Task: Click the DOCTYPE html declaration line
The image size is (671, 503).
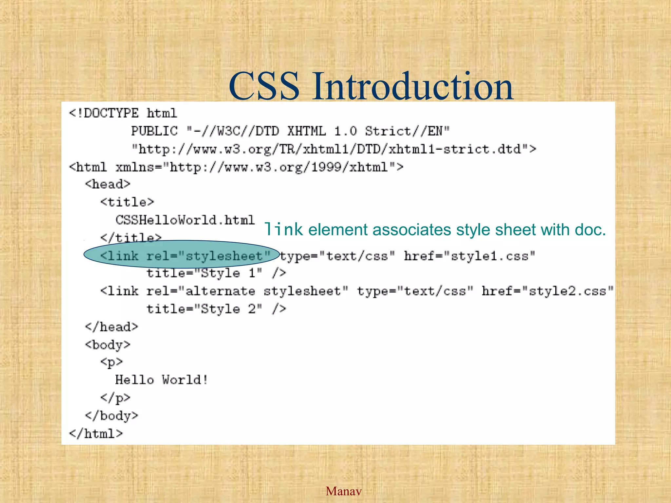Action: tap(123, 113)
